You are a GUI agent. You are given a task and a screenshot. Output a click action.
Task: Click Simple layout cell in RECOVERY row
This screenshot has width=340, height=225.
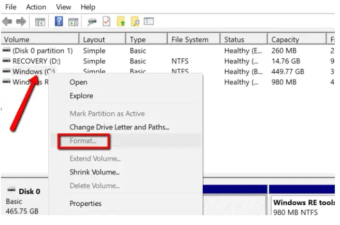tap(94, 61)
